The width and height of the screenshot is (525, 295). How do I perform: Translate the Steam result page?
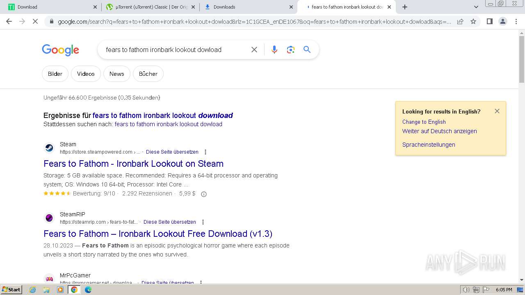(x=172, y=152)
